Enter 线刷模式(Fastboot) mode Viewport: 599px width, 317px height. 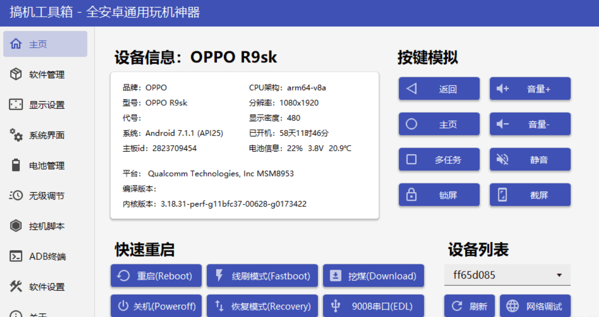coord(262,276)
